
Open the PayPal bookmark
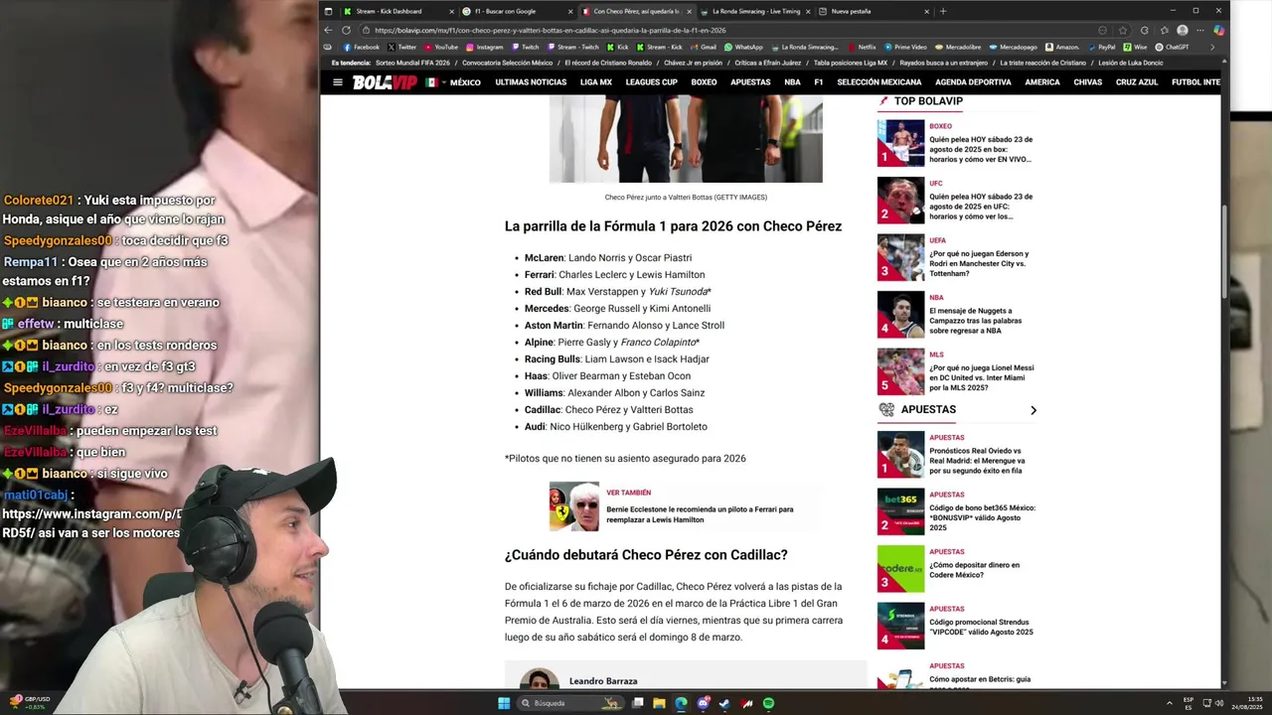1102,47
